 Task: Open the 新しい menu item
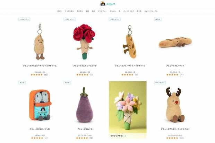tap(60, 11)
